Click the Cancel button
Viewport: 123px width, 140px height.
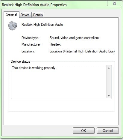pos(108,130)
